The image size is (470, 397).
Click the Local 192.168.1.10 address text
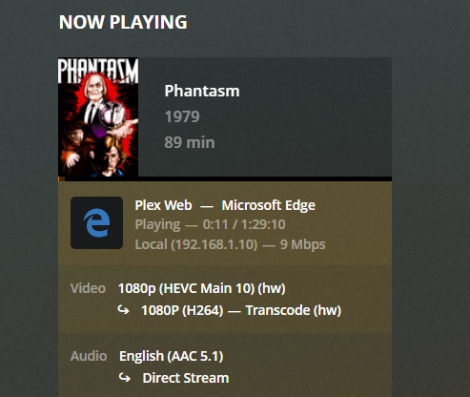coord(196,244)
